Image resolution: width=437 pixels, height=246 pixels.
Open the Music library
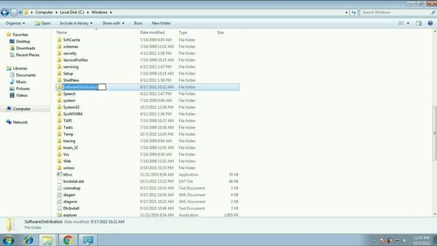click(x=21, y=82)
